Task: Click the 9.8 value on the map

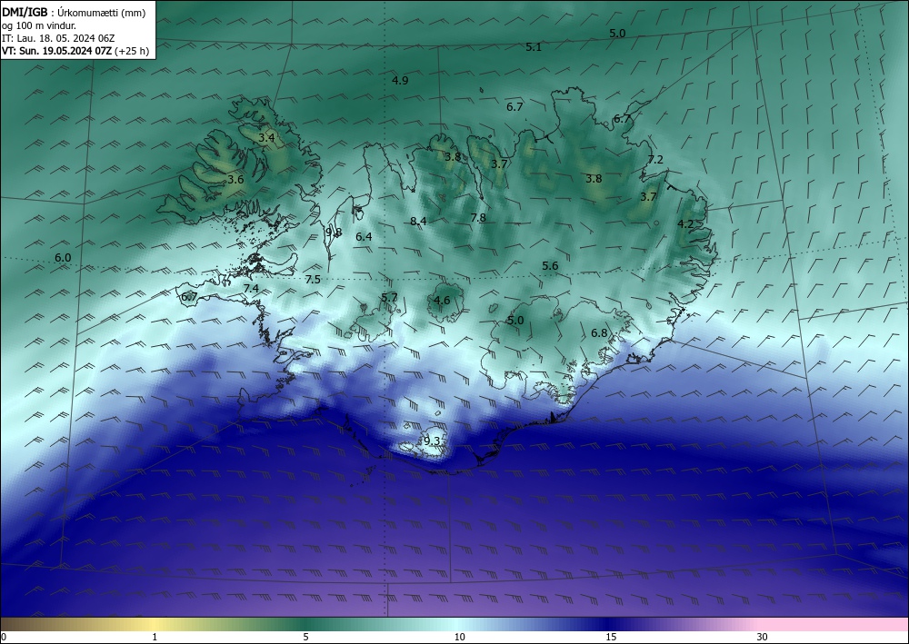Action: [334, 233]
